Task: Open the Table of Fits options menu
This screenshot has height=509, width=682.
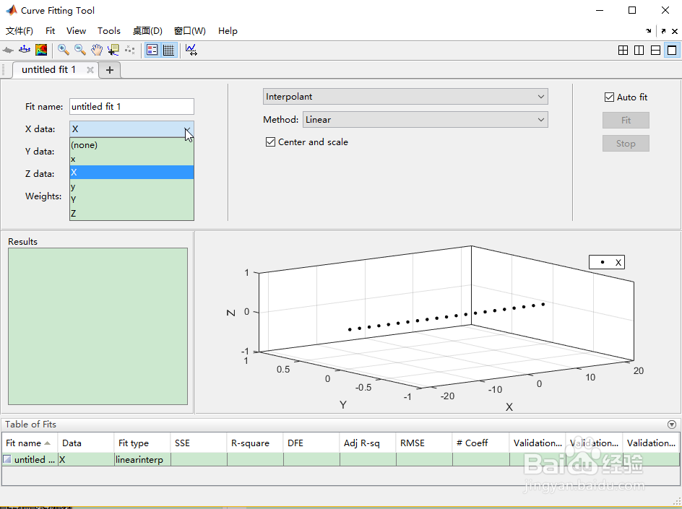Action: 672,425
